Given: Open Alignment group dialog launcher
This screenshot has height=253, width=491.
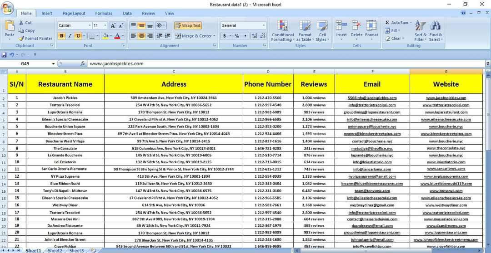Looking at the screenshot, I should (x=215, y=46).
